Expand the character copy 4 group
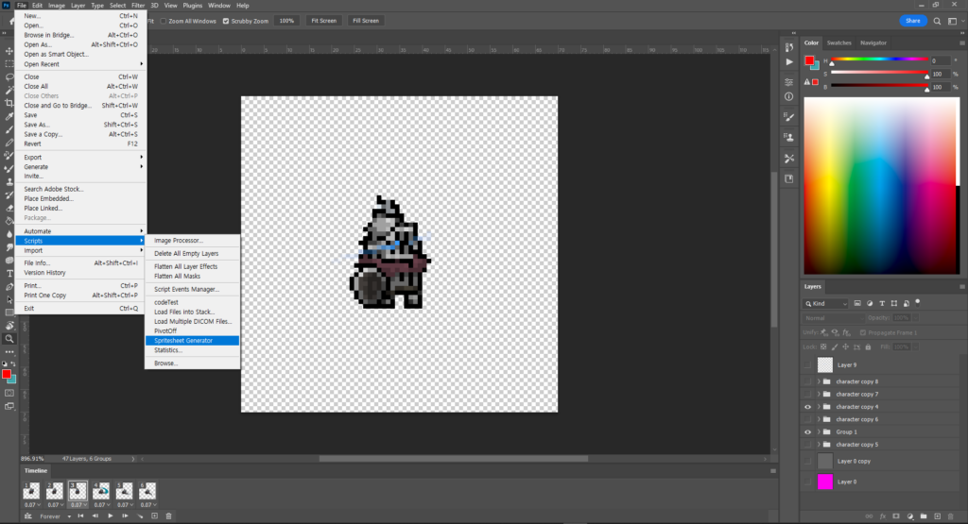Screen dimensions: 968x524 tap(819, 407)
